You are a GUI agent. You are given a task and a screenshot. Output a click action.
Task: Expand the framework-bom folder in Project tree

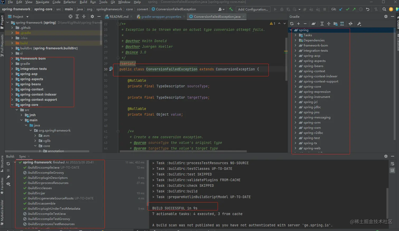tap(12, 58)
